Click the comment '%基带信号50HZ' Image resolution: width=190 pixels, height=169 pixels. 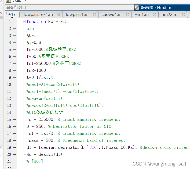[x=54, y=56]
